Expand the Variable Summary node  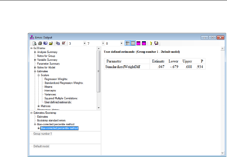(x=35, y=60)
